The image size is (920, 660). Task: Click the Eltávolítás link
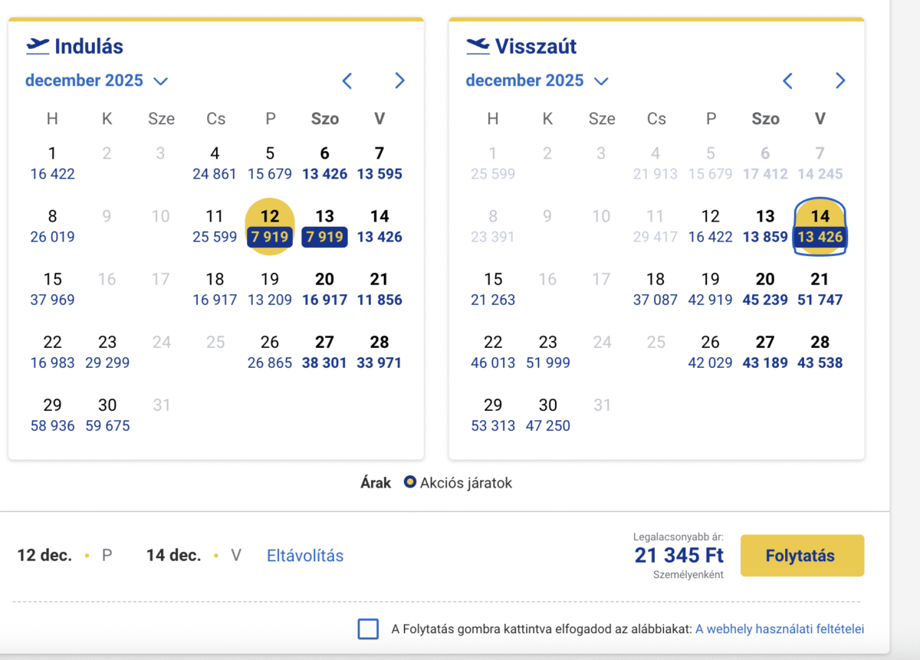(x=304, y=556)
